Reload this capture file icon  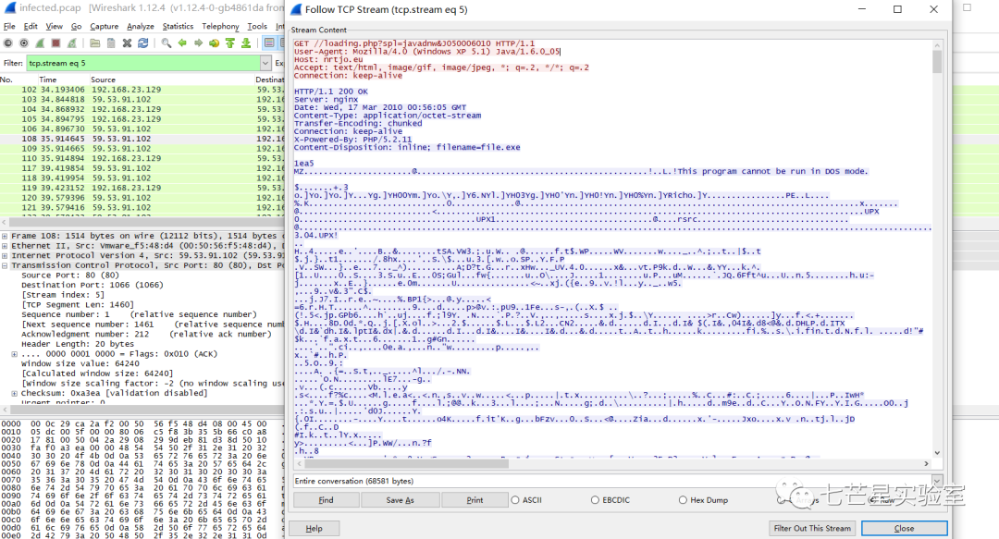tap(142, 43)
